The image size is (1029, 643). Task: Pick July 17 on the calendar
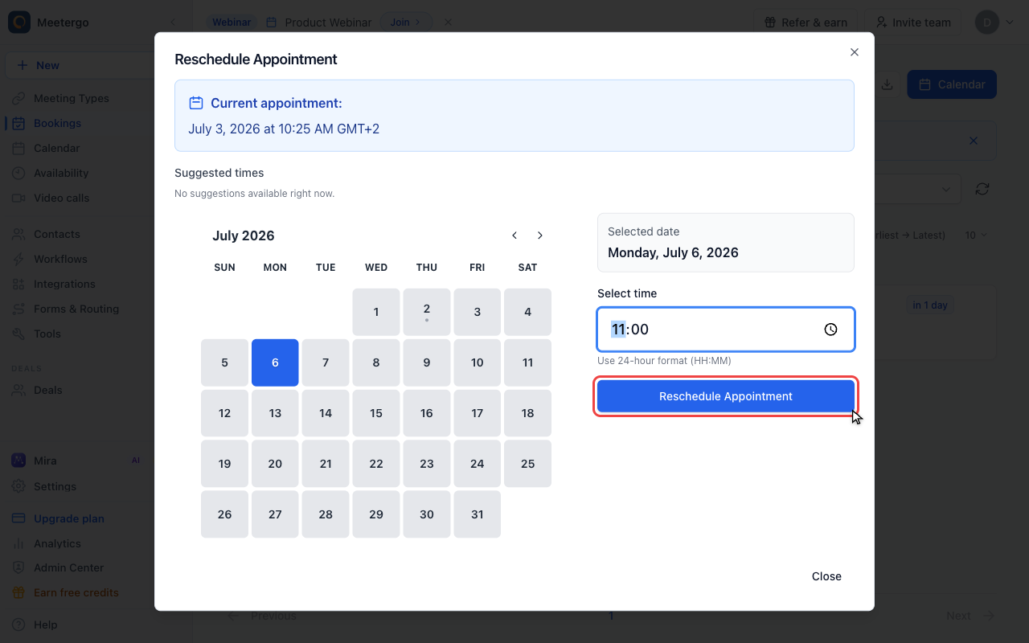coord(478,413)
